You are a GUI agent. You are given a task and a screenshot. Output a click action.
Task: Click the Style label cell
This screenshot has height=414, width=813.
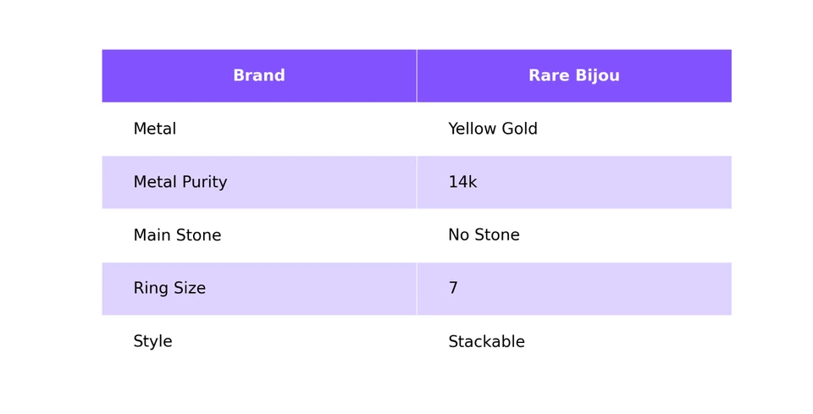click(x=152, y=342)
